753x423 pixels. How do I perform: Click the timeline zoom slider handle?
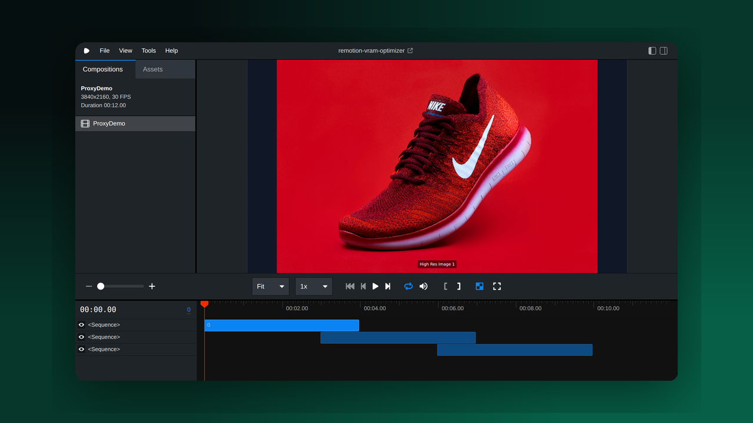[101, 286]
